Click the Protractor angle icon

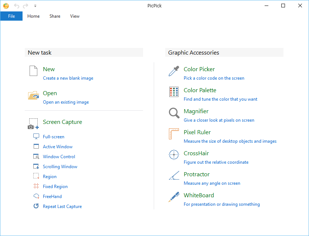(x=174, y=176)
